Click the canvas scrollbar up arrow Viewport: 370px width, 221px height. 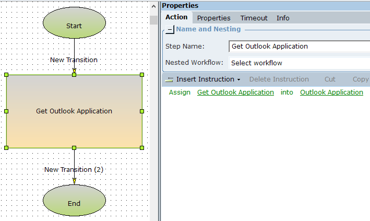point(153,7)
